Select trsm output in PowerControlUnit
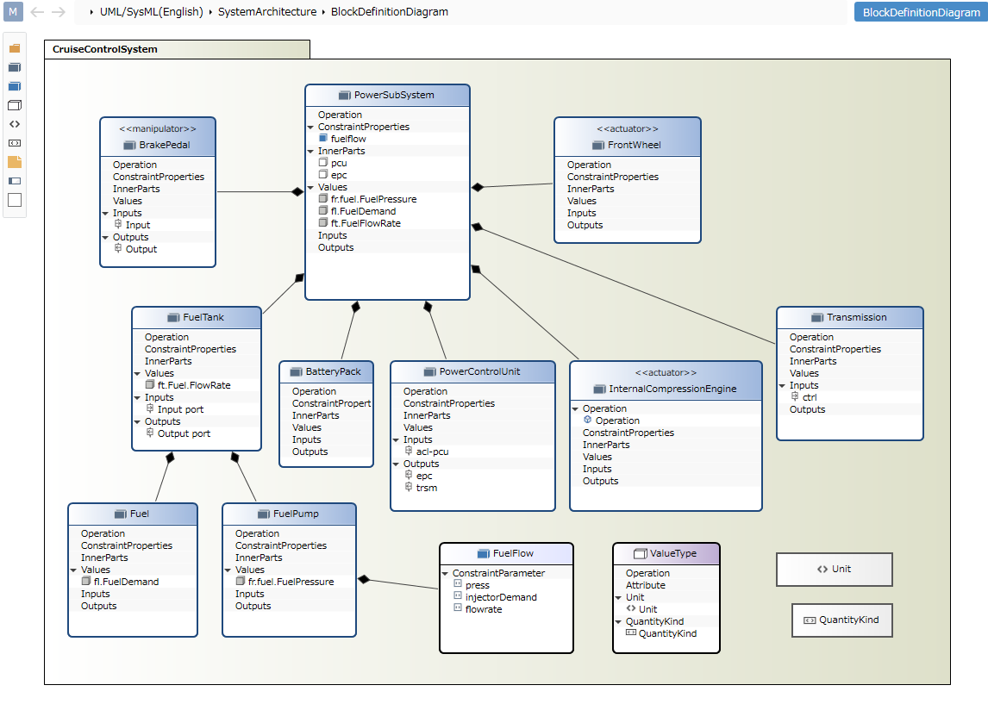The height and width of the screenshot is (704, 988). click(x=427, y=488)
